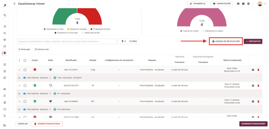Check the box for row DyL1.02.A0131
Image resolution: width=269 pixels, height=129 pixels.
point(25,70)
